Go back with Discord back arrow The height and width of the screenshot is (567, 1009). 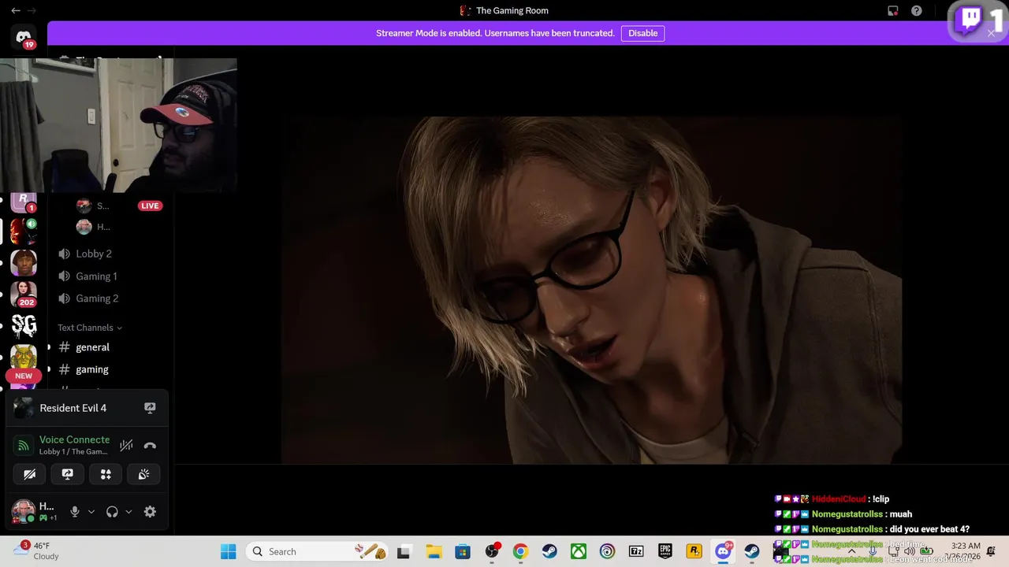(16, 11)
